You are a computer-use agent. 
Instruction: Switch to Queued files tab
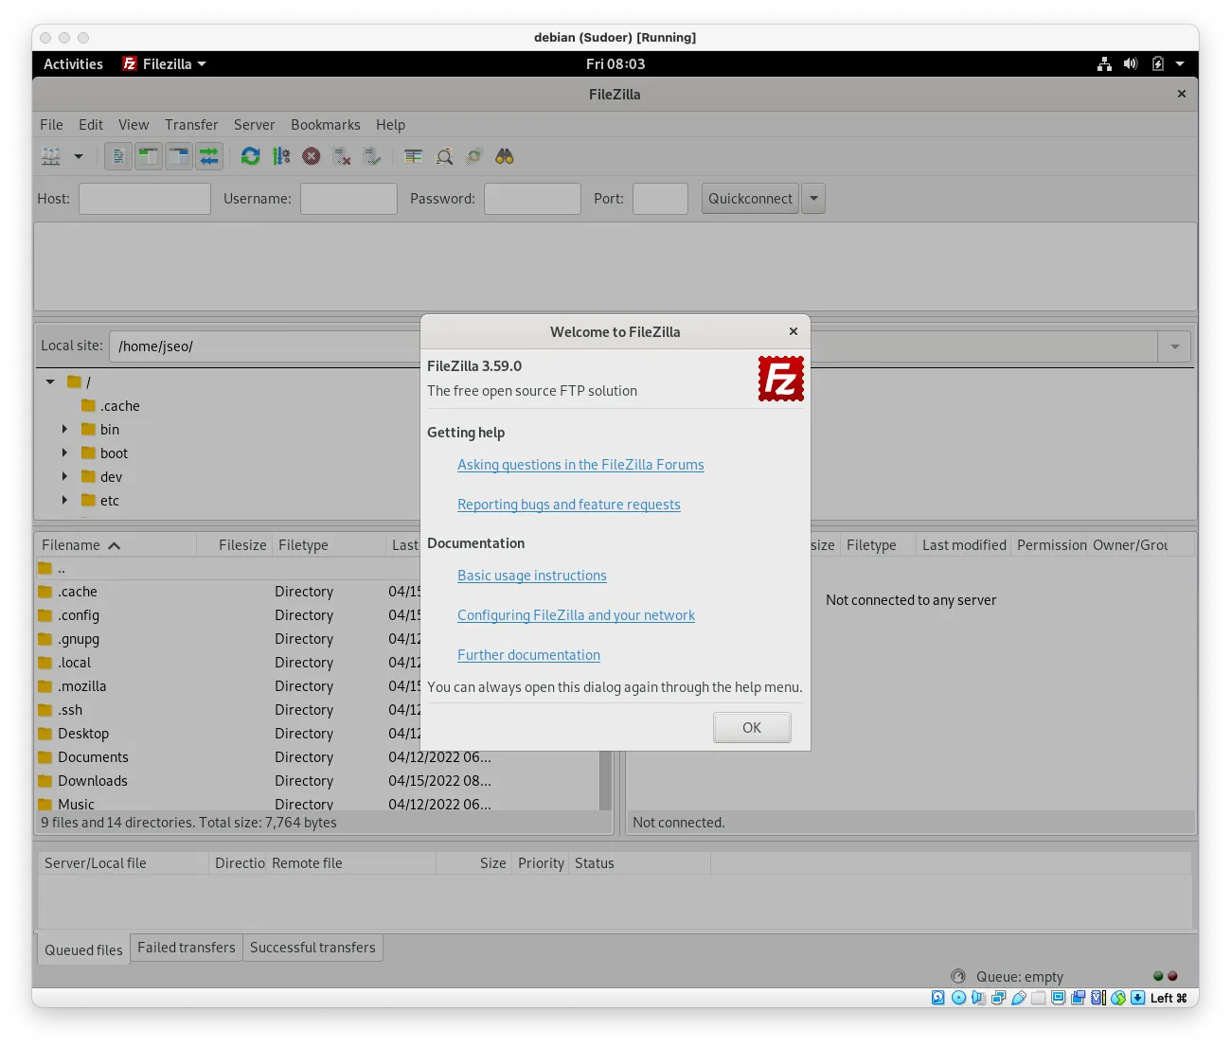tap(83, 949)
